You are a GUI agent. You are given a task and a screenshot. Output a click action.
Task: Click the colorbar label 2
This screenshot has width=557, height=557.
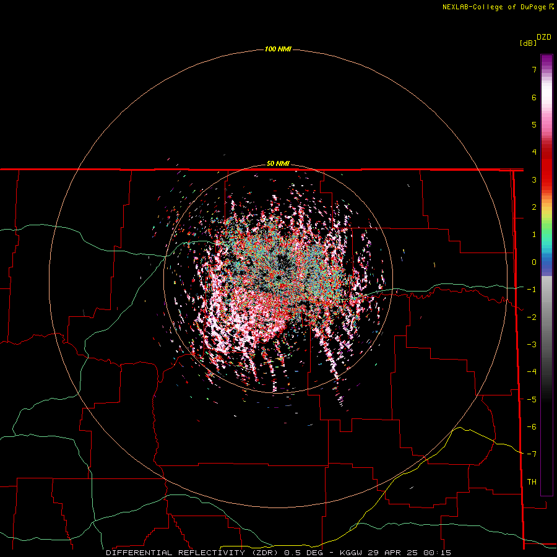534,207
